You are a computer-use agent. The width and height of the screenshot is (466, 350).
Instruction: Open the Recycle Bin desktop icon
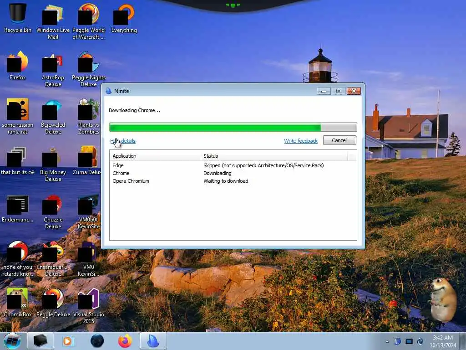click(x=18, y=18)
